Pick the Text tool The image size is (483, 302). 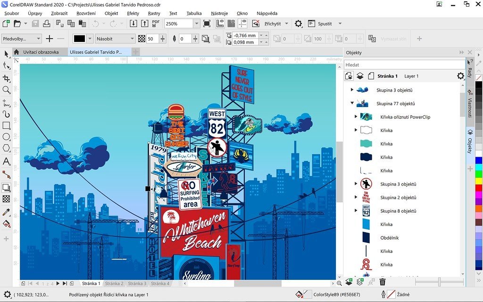(6, 161)
